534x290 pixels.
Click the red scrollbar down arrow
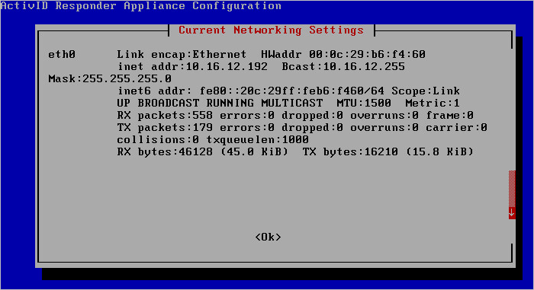(x=512, y=213)
